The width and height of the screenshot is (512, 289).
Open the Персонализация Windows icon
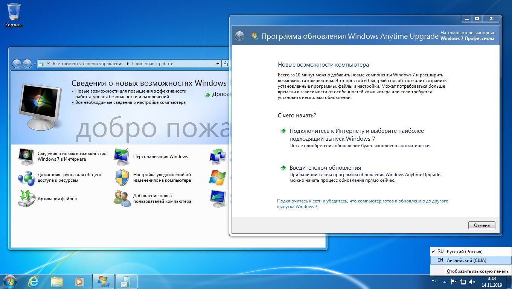(122, 157)
